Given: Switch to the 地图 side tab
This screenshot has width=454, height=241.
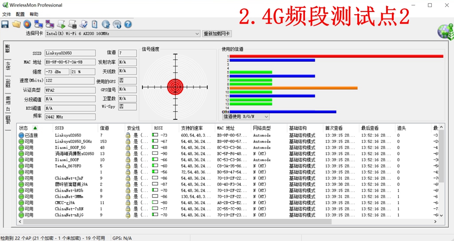Looking at the screenshot, I should pyautogui.click(x=8, y=119).
